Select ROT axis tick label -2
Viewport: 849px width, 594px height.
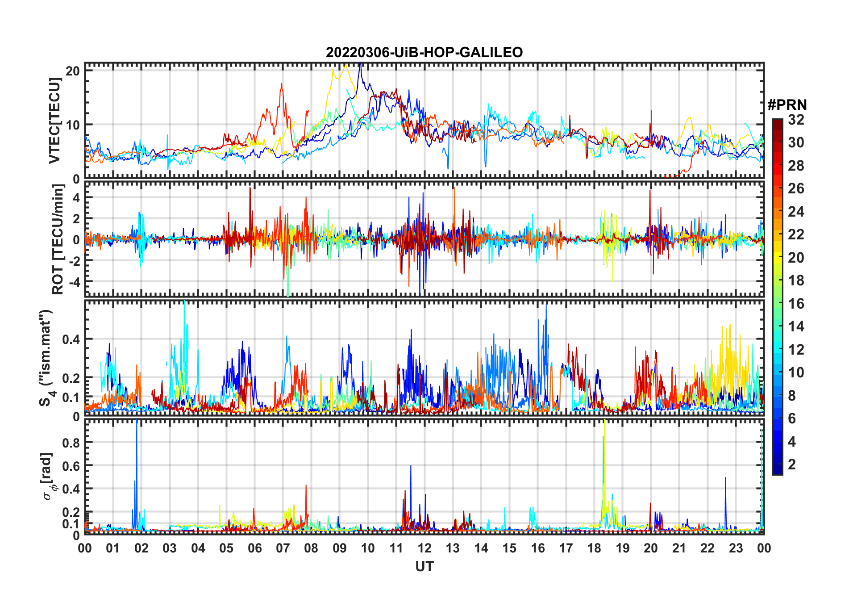75,261
